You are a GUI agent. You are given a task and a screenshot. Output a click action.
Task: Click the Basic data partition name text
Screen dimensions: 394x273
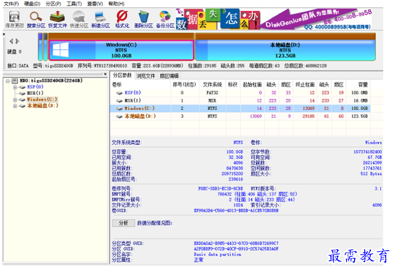point(218,255)
